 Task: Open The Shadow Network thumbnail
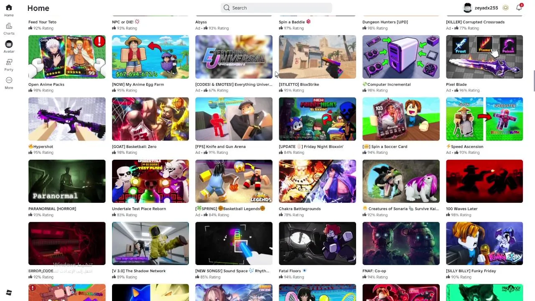[150, 243]
